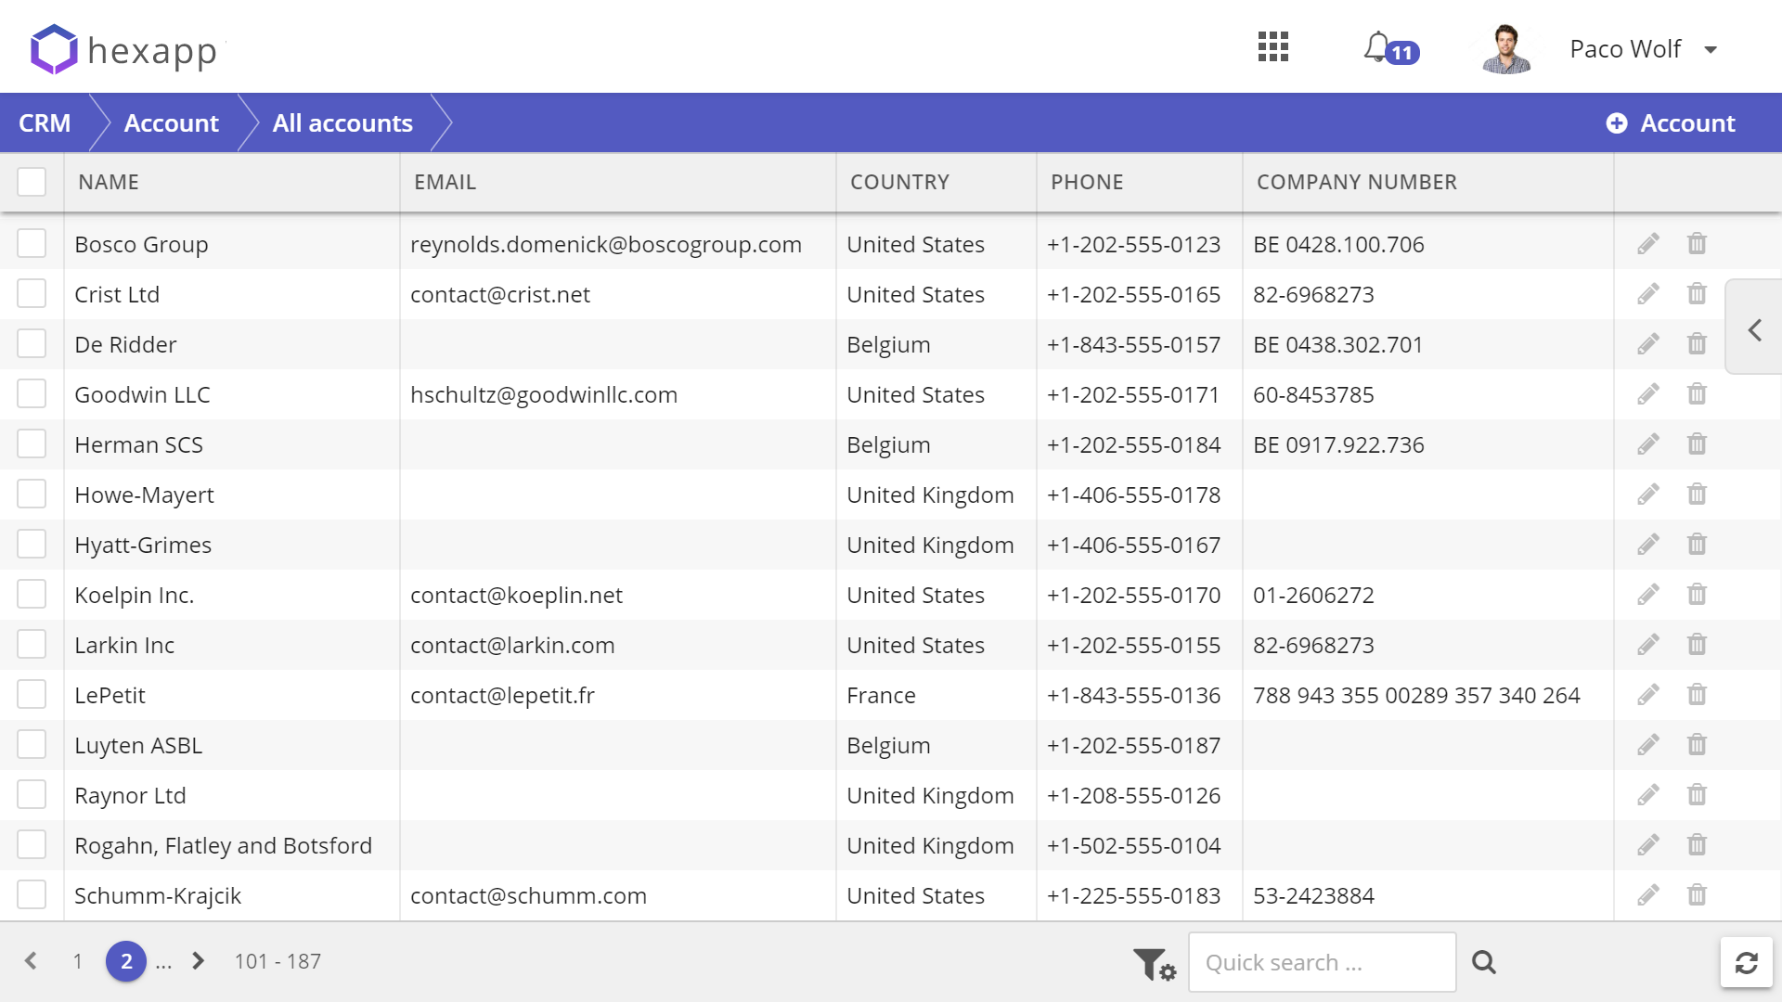Focus the Quick search field

pyautogui.click(x=1322, y=963)
